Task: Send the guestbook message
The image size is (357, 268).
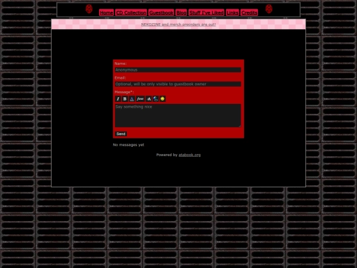Action: coord(121,134)
